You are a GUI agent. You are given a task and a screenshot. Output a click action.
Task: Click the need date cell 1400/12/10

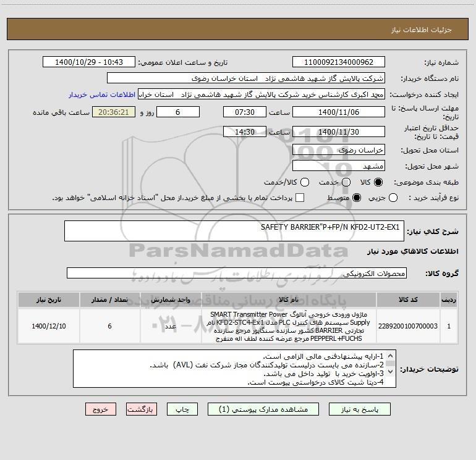[49, 326]
